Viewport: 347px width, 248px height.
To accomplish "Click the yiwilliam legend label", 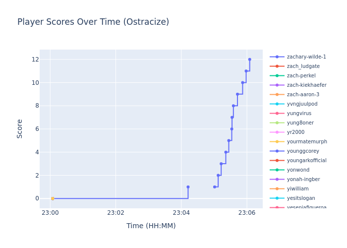I will click(297, 189).
